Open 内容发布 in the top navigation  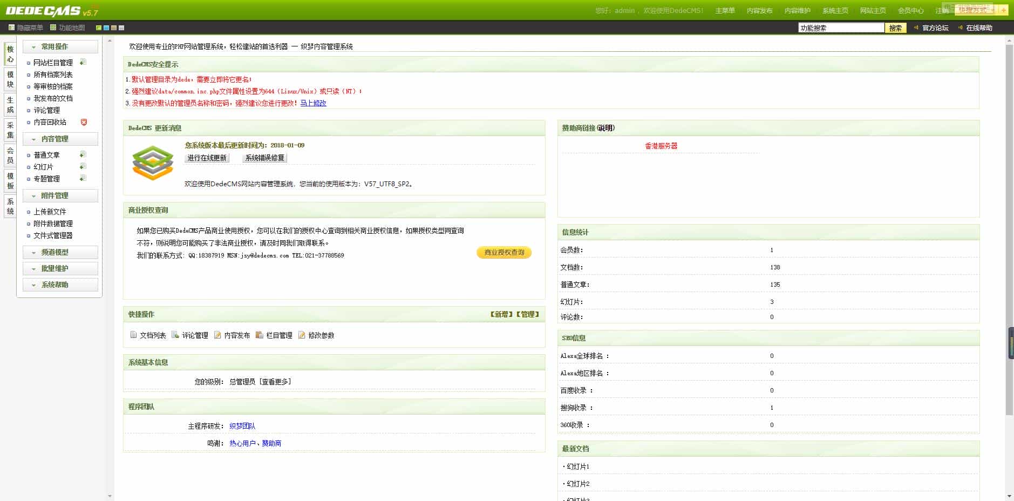(759, 10)
